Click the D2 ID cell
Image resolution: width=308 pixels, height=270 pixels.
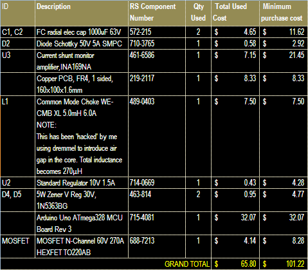[x=17, y=44]
